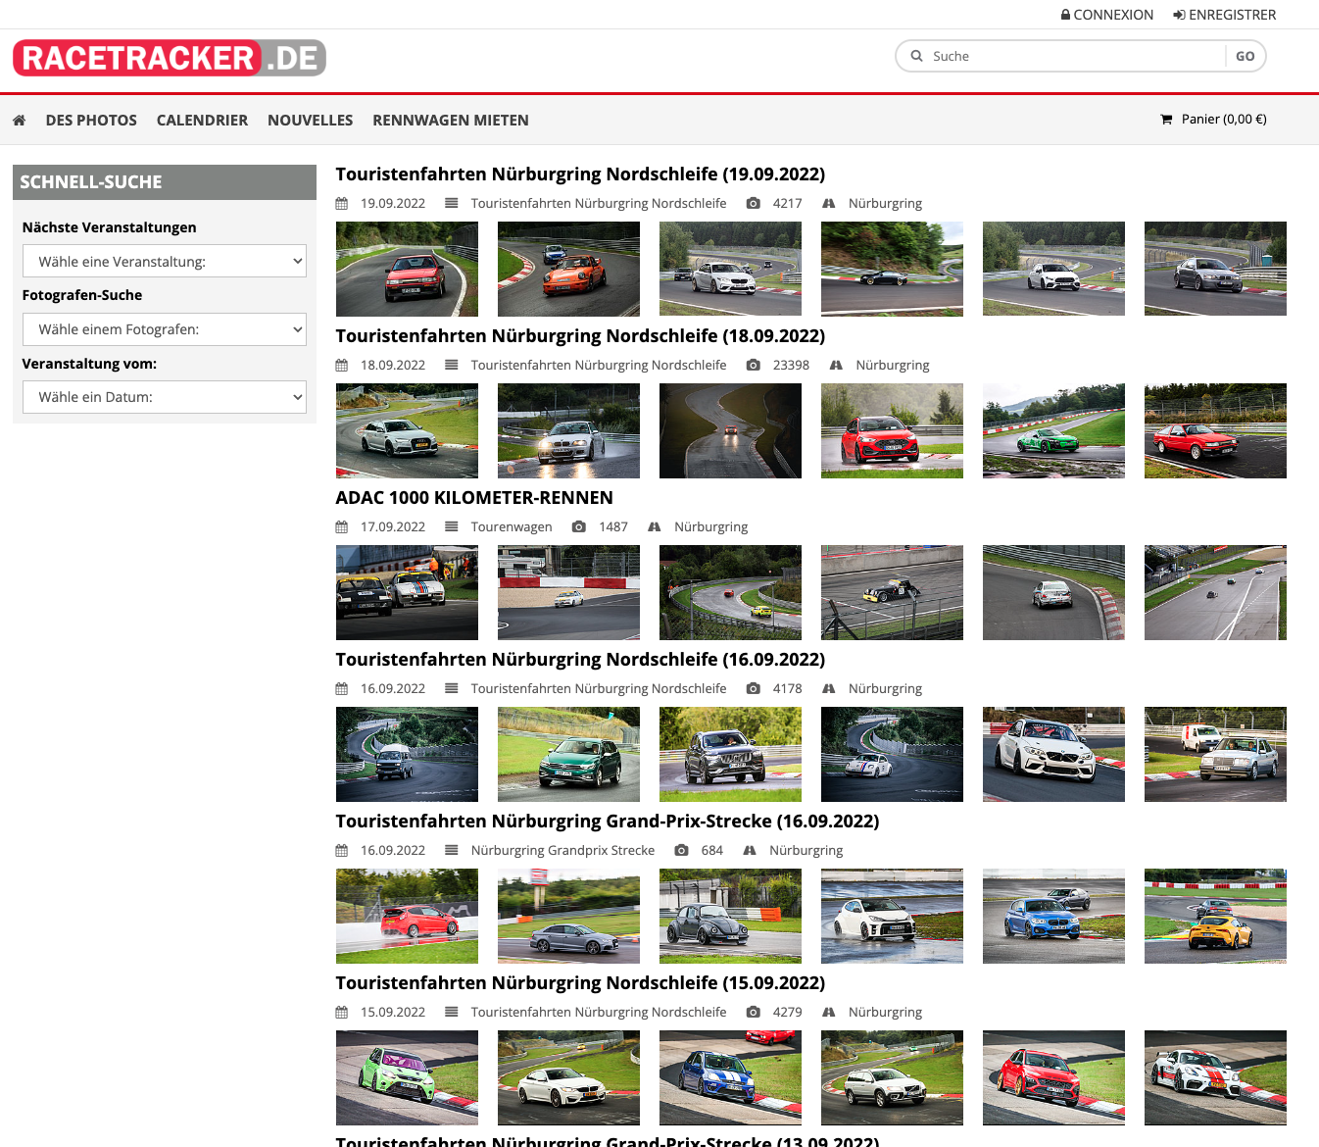Open the yellow sports car thumbnail from Grand-Prix-Strecke

pyautogui.click(x=1215, y=916)
